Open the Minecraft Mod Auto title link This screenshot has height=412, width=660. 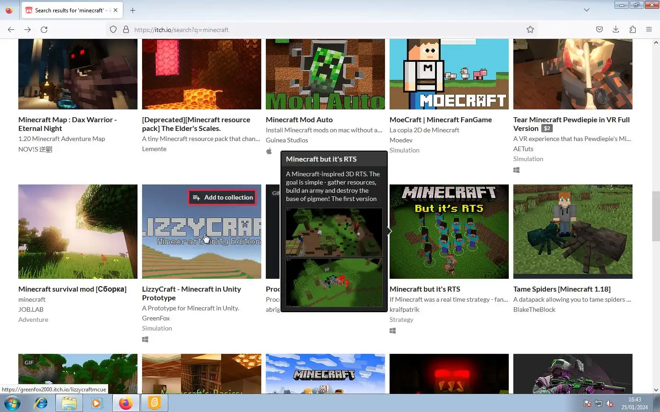coord(299,120)
